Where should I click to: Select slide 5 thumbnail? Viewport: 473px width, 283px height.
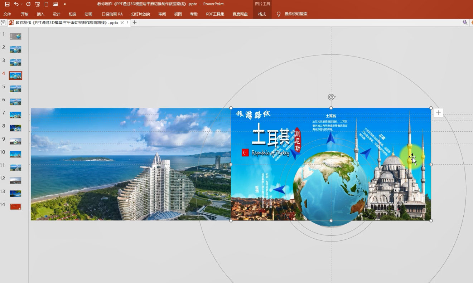[x=15, y=89]
